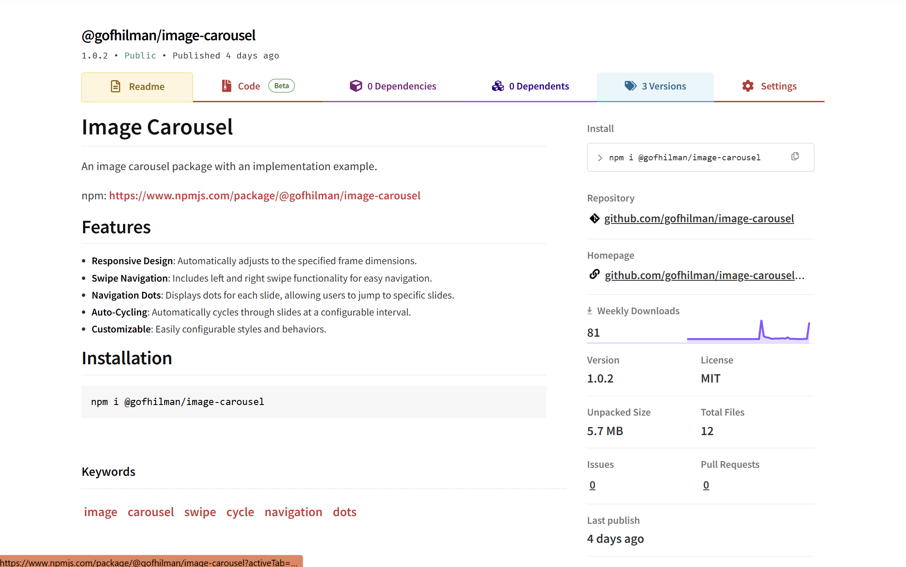Open the Settings tab

click(x=769, y=87)
